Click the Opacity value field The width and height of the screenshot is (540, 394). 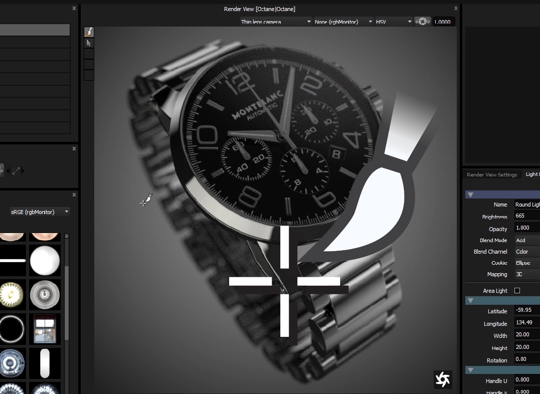(527, 228)
